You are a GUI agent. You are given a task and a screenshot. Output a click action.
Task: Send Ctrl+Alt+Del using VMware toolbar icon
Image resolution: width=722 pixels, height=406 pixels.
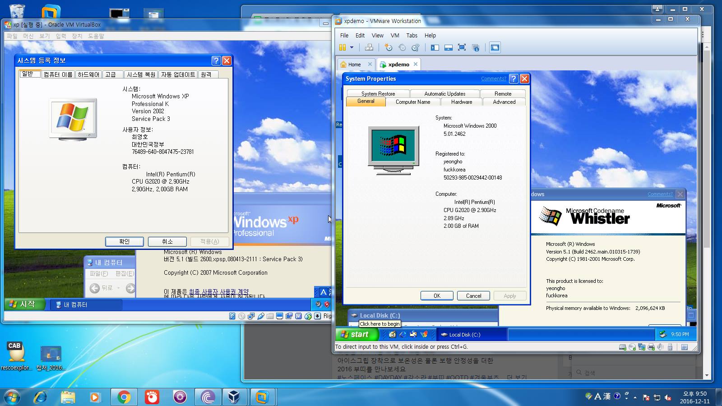click(x=369, y=47)
